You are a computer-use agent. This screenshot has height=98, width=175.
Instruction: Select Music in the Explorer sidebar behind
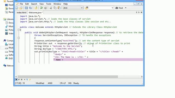pos(9,26)
